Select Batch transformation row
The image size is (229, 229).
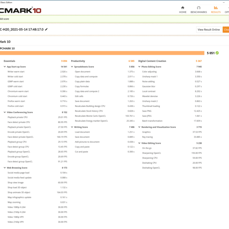pyautogui.click(x=172, y=121)
